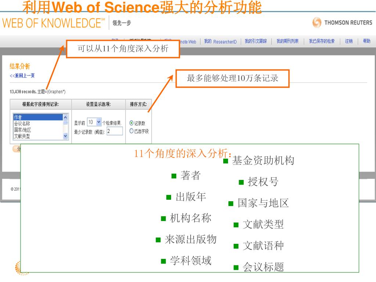Select the 已选字段 sort radio button
Screen dimensions: 376x282
131,131
